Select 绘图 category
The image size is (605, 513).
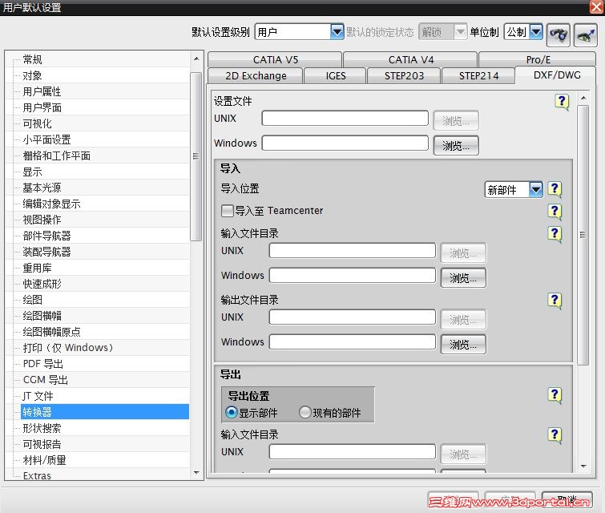(32, 300)
